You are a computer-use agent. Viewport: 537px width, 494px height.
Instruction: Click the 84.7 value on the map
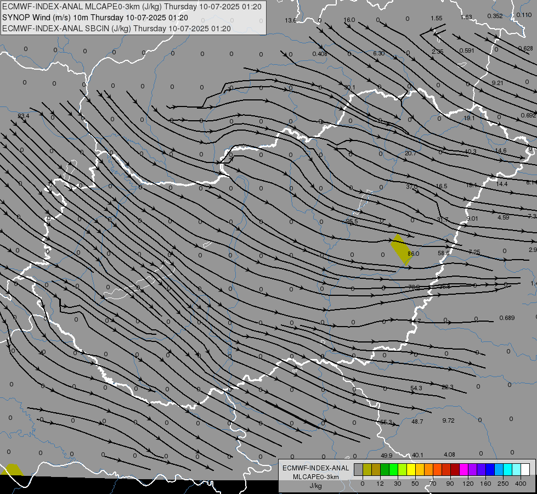[x=415, y=321]
